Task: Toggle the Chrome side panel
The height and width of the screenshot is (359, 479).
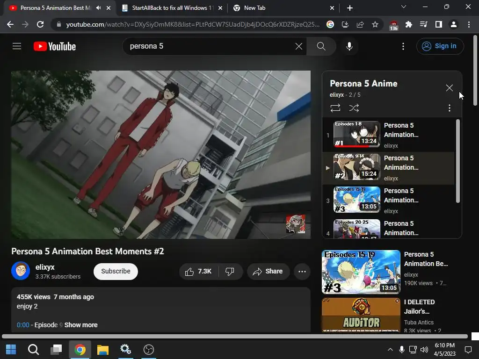Action: click(438, 24)
